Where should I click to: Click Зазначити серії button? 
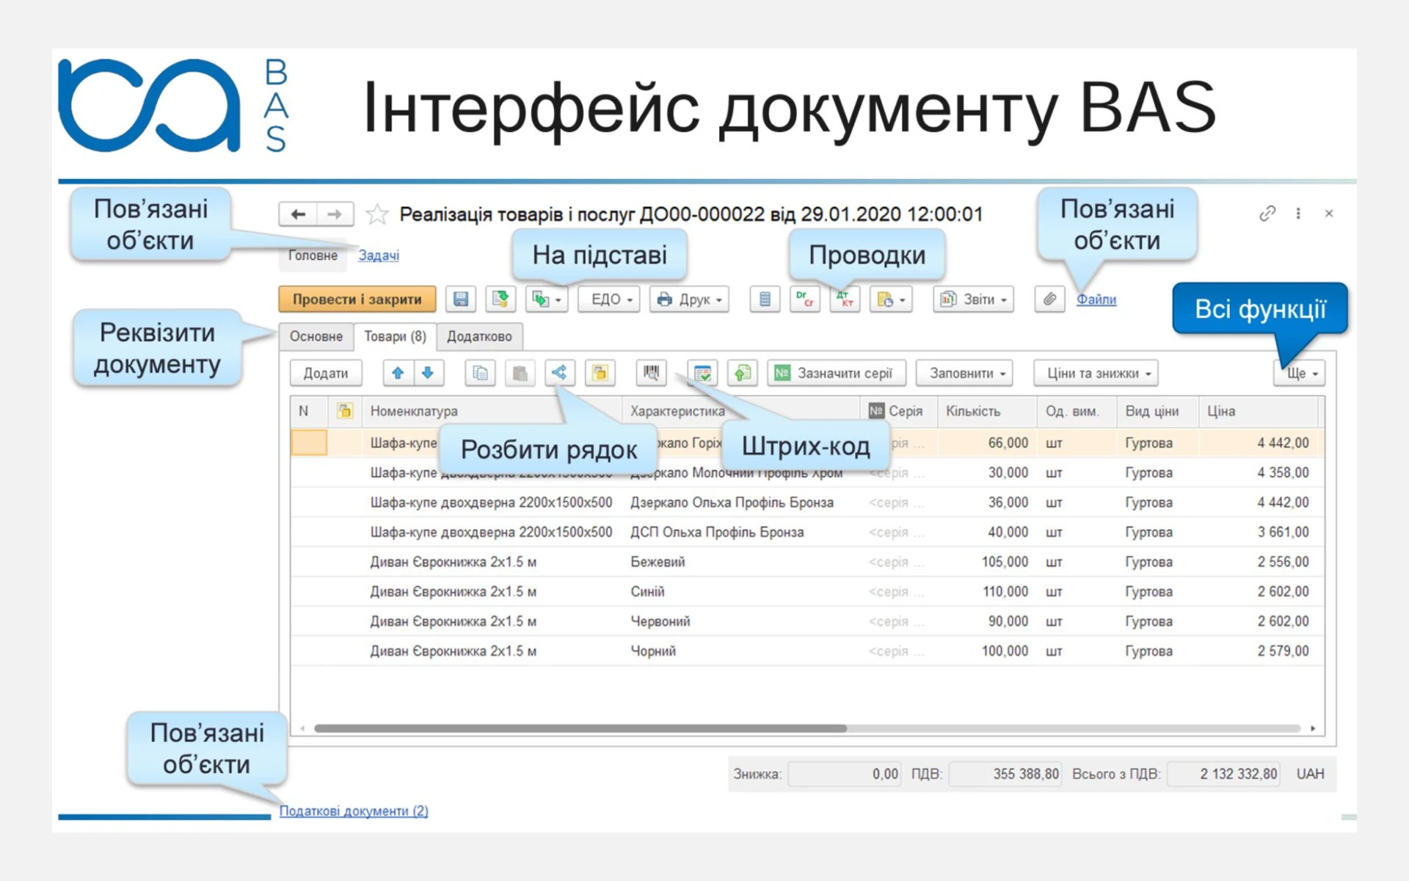coord(836,373)
